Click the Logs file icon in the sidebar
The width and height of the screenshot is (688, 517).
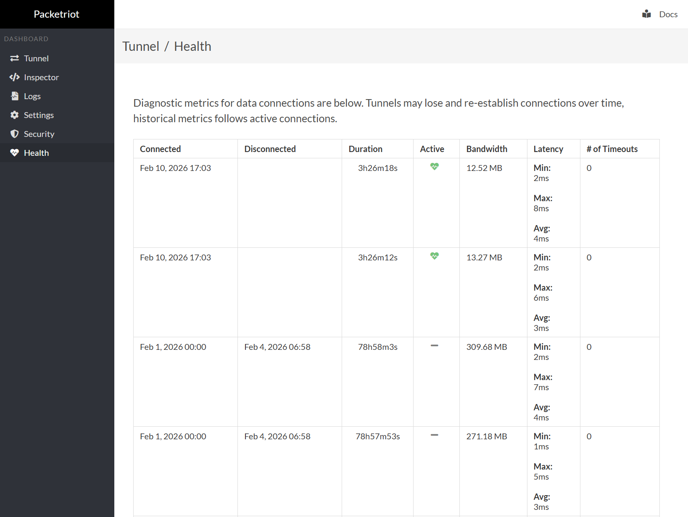14,96
